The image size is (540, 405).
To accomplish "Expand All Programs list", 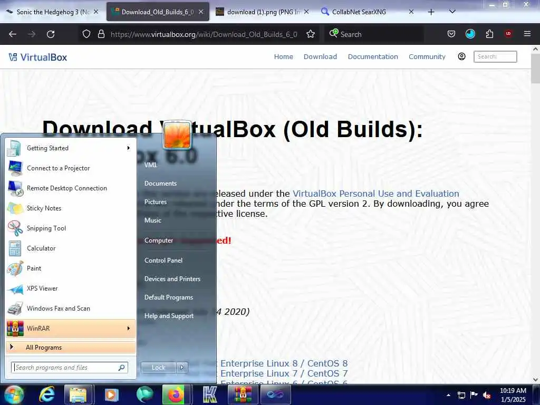I will tap(71, 347).
